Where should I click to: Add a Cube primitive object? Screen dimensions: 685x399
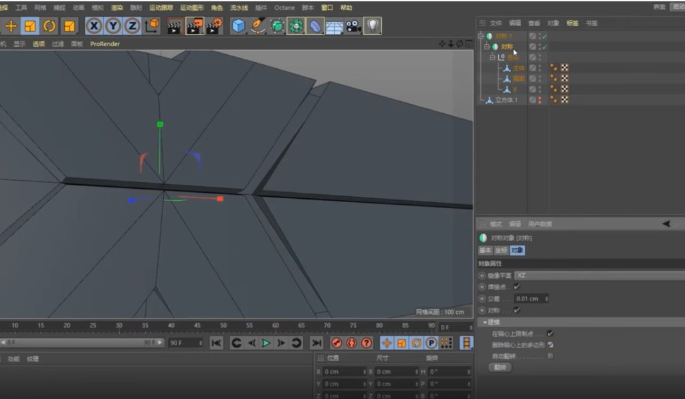point(238,26)
